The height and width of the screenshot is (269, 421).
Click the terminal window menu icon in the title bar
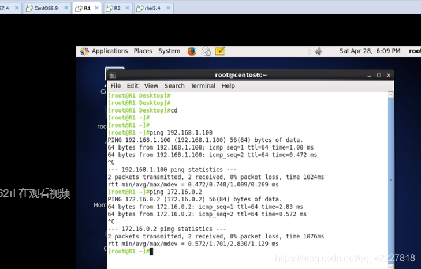click(113, 76)
